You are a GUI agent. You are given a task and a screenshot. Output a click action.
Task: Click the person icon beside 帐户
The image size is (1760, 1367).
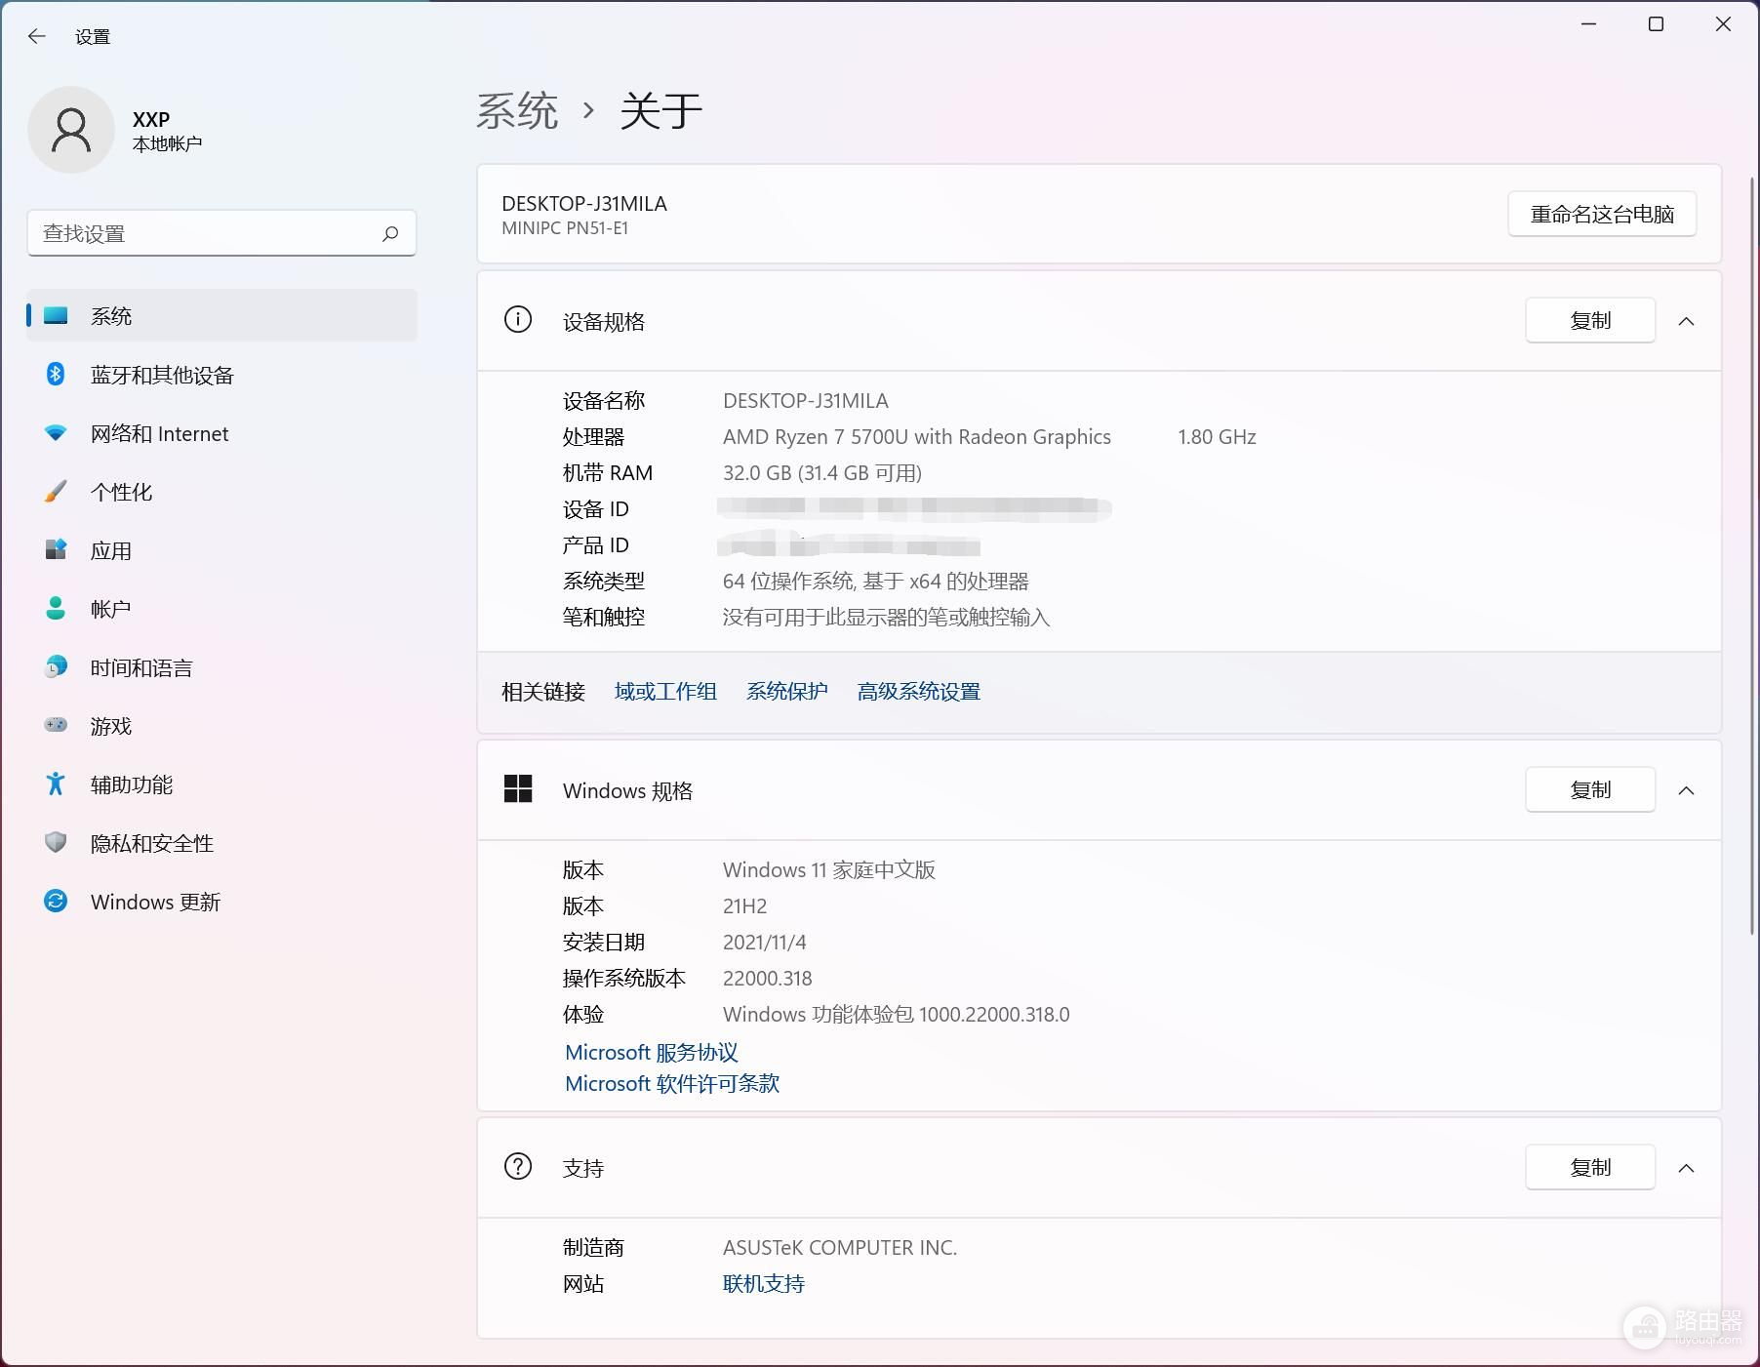(56, 608)
